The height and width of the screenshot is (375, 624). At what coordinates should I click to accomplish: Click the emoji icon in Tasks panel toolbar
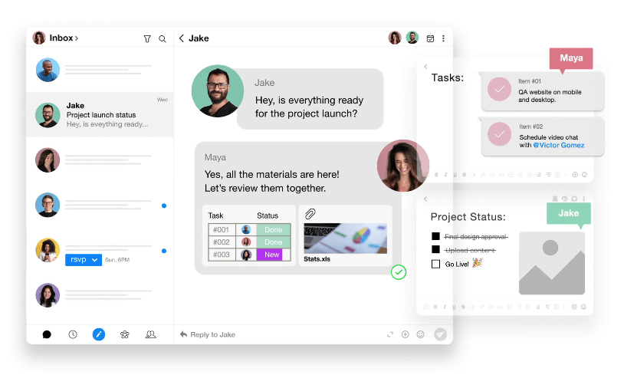click(x=584, y=174)
